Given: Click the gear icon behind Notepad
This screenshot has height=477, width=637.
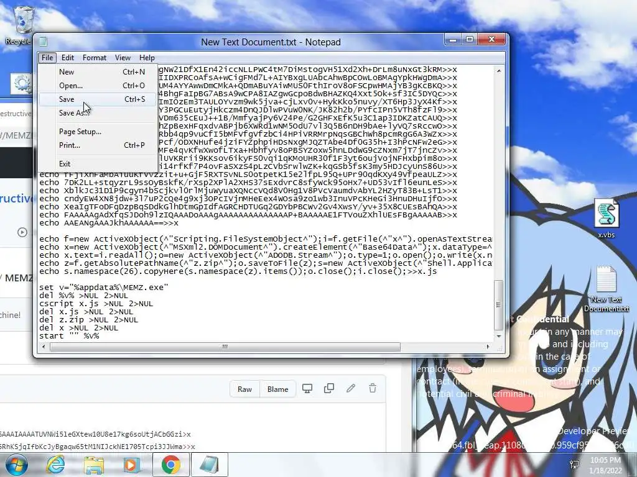Looking at the screenshot, I should click(x=21, y=84).
